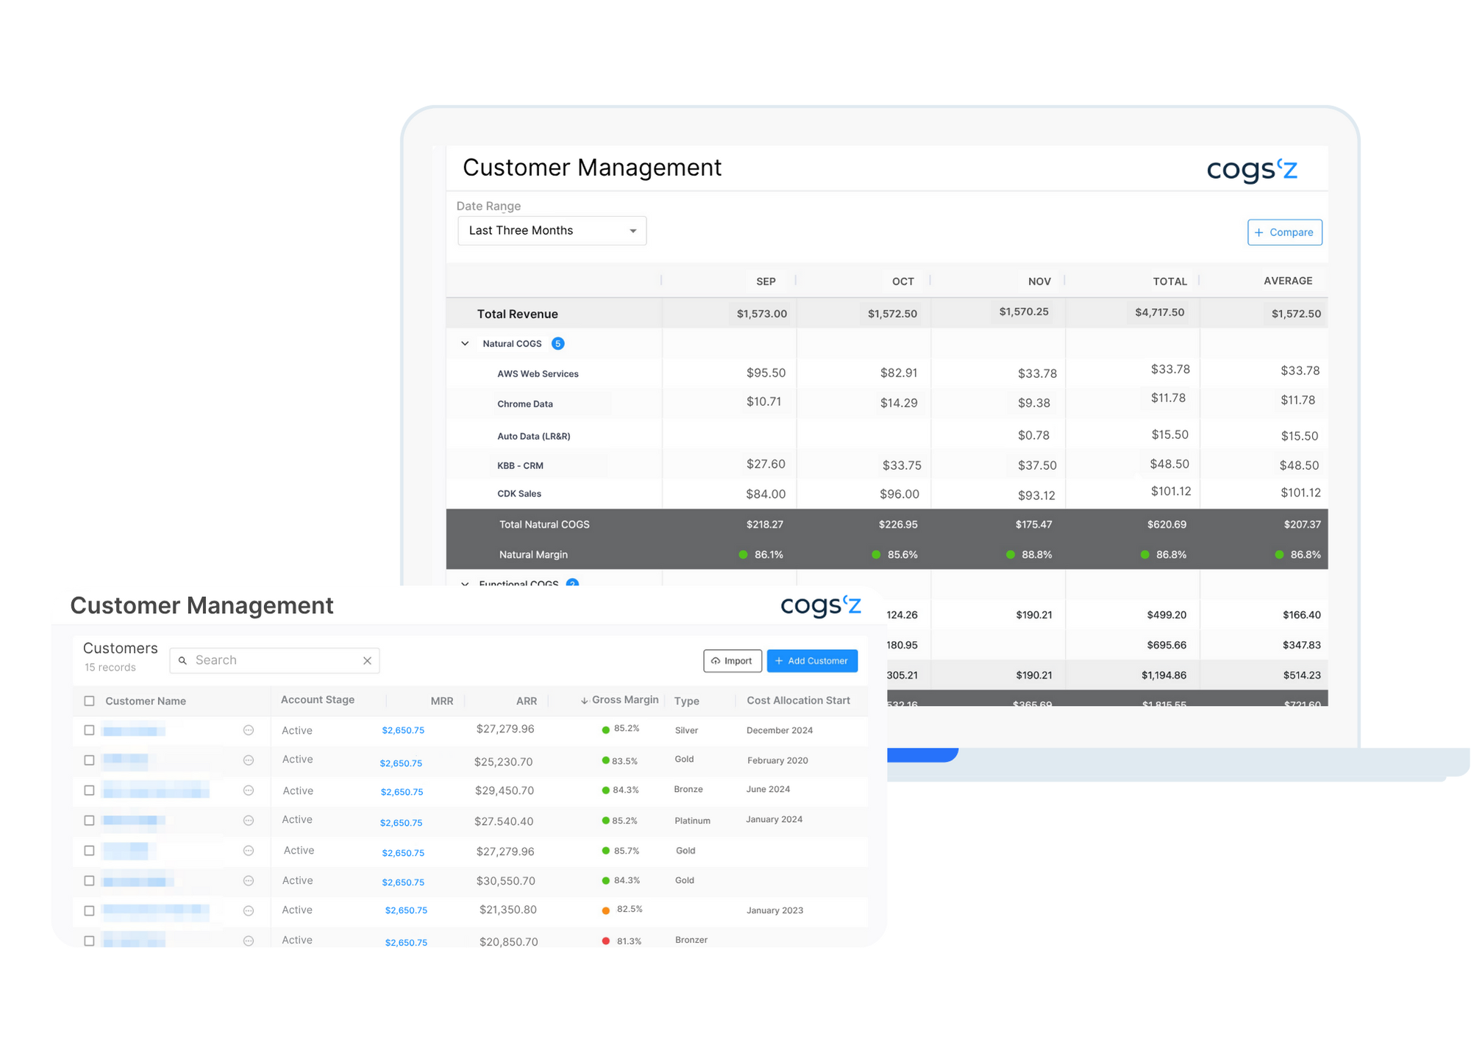The image size is (1471, 1050).
Task: Open options circle for December 2024 customer
Action: 249,730
